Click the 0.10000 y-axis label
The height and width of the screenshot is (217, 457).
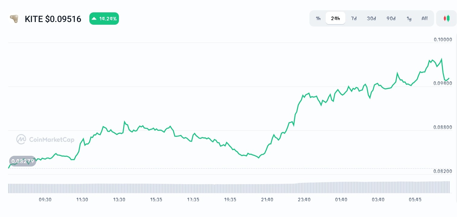click(443, 39)
